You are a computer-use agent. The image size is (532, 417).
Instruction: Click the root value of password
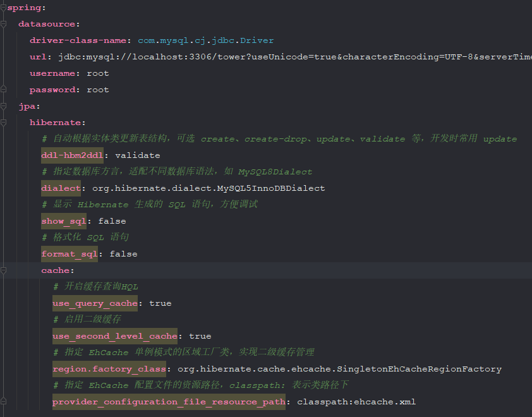98,90
